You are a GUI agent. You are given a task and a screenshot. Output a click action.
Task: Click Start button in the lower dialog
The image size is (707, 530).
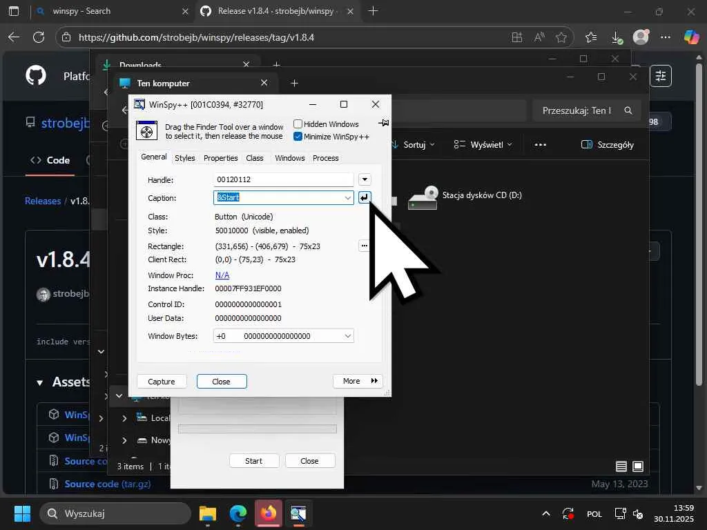coord(254,461)
